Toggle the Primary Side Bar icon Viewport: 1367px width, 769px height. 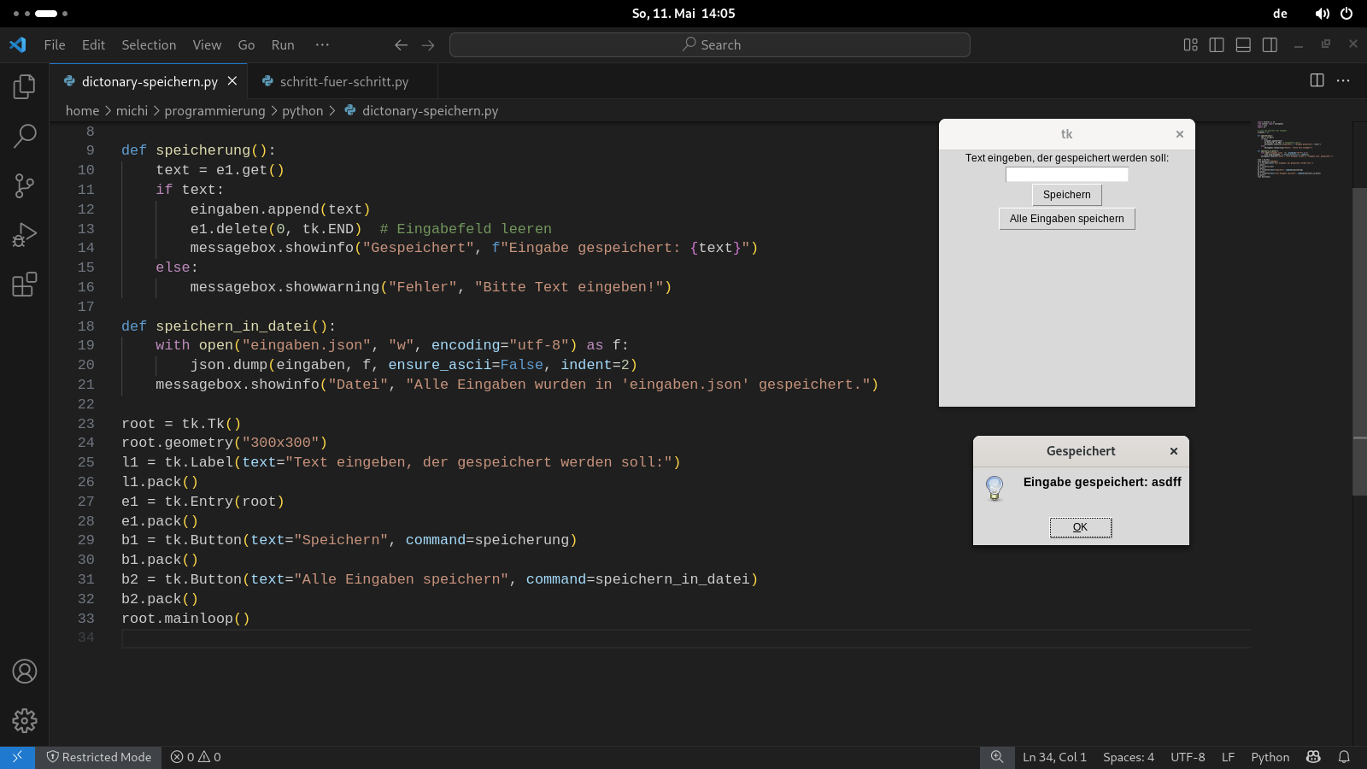click(x=1216, y=44)
